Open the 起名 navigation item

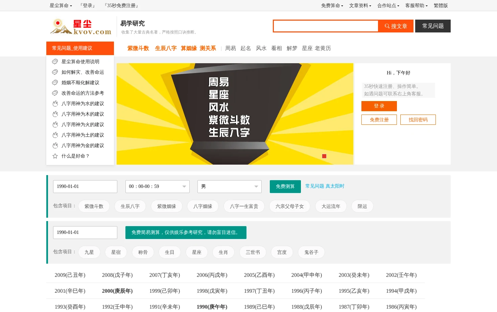coord(246,48)
